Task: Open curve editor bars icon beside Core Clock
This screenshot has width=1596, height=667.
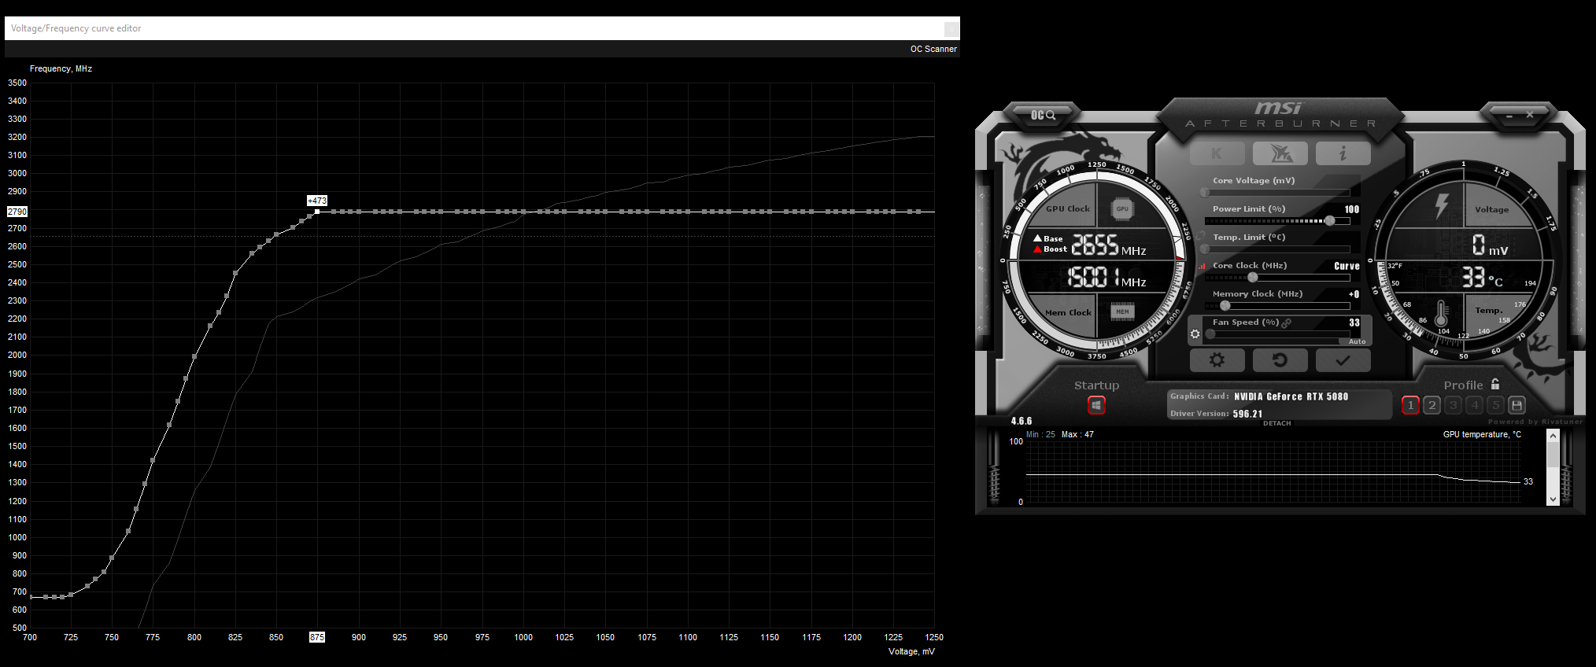Action: click(1202, 267)
